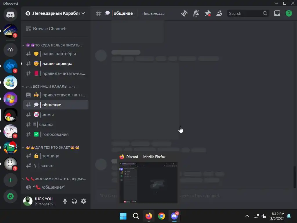Open the Santa hat server icon

[x=10, y=148]
